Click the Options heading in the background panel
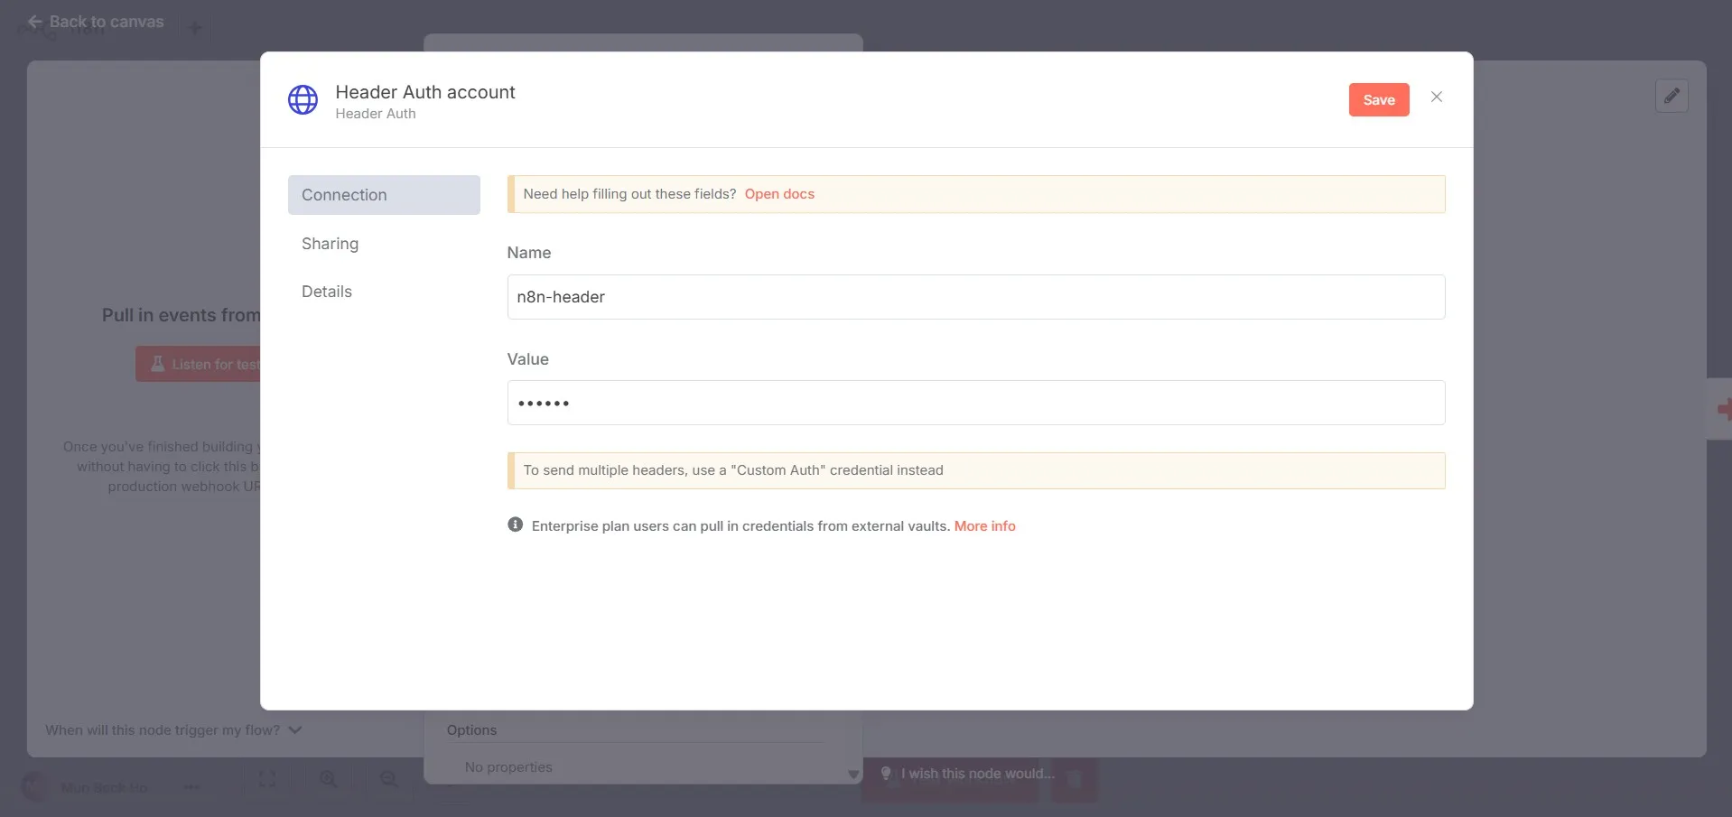The height and width of the screenshot is (817, 1732). (x=471, y=730)
